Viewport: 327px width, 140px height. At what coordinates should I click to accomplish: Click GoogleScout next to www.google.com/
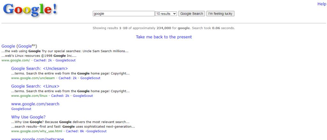click(65, 60)
